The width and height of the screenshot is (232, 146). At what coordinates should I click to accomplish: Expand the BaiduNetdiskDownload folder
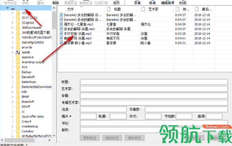pyautogui.click(x=13, y=87)
